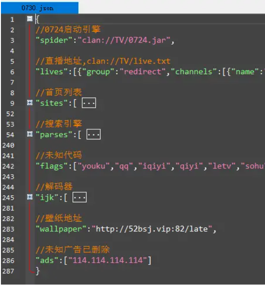265x285 pixels.
Task: Click the "iqiyi" value in flags
Action: 154,166
